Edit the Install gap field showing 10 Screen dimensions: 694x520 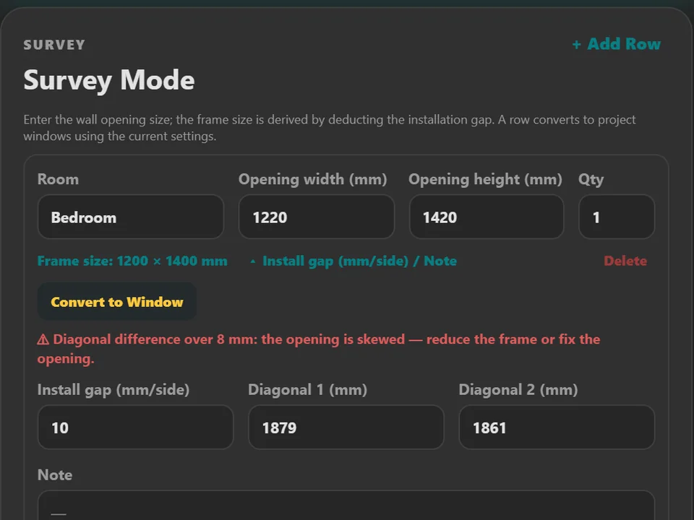(x=135, y=428)
